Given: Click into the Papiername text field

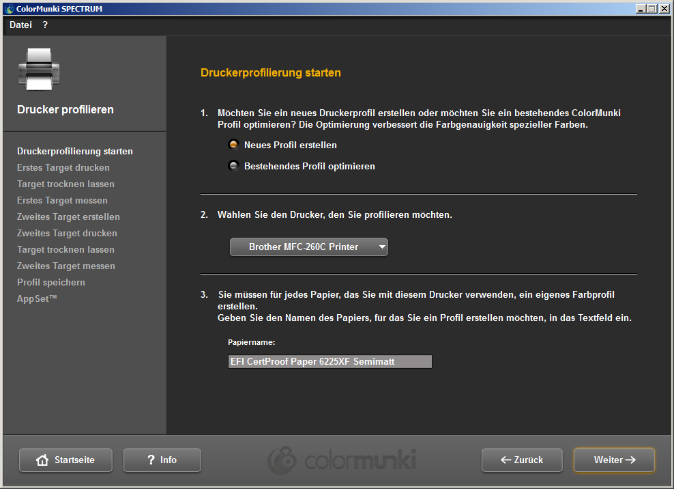Looking at the screenshot, I should 329,361.
